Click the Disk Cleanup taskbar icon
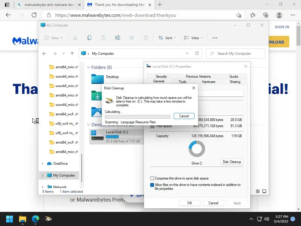This screenshot has width=301, height=226. tap(49, 219)
